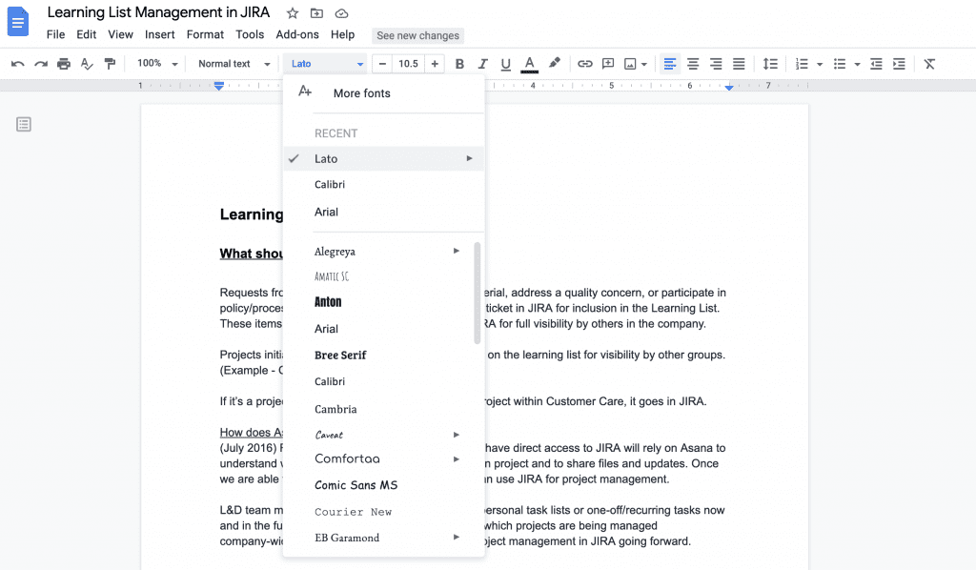Click the Insert link icon
The height and width of the screenshot is (570, 976).
tap(584, 63)
